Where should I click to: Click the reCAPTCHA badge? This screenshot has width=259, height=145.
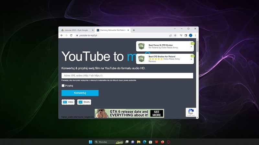click(191, 112)
